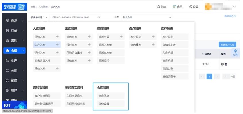Click the 打印状态 column header
Viewport: 243px width, 114px height.
[207, 54]
